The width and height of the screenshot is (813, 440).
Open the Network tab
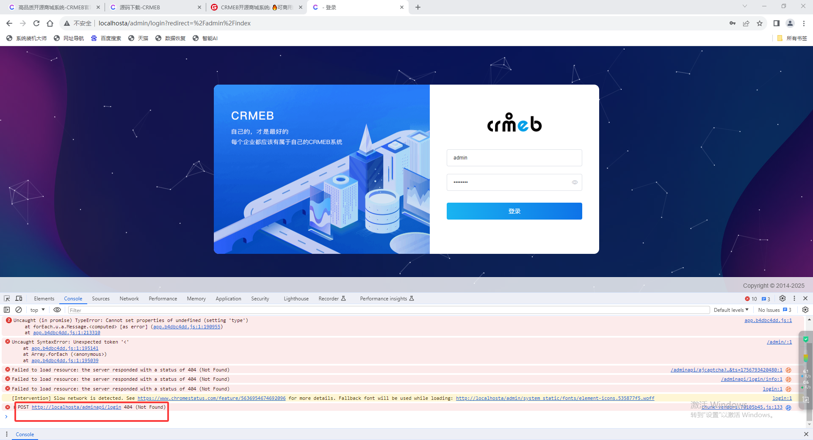click(129, 299)
